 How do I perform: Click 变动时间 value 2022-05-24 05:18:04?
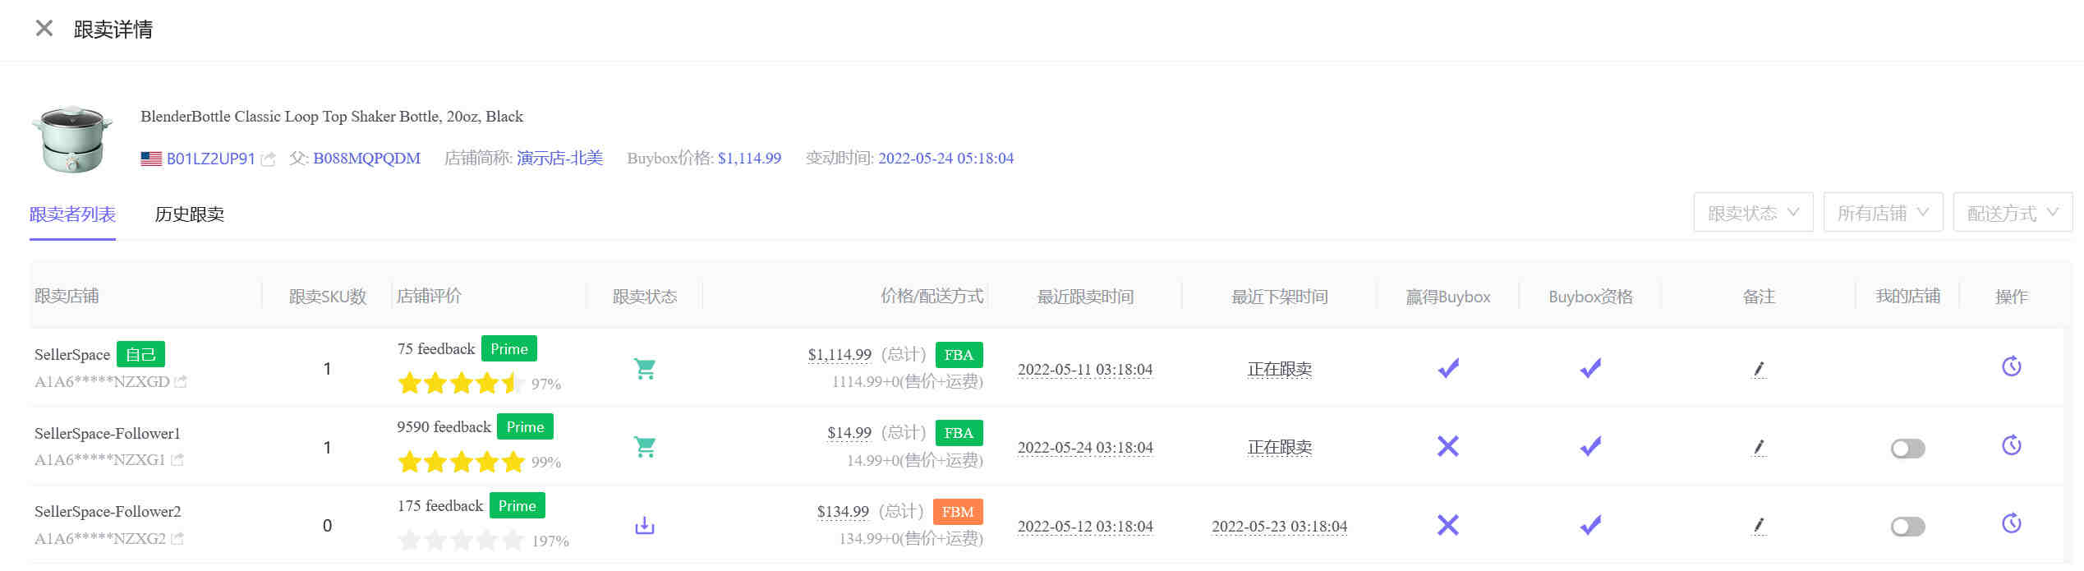coord(945,158)
